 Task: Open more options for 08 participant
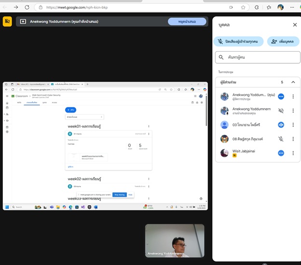click(x=293, y=139)
